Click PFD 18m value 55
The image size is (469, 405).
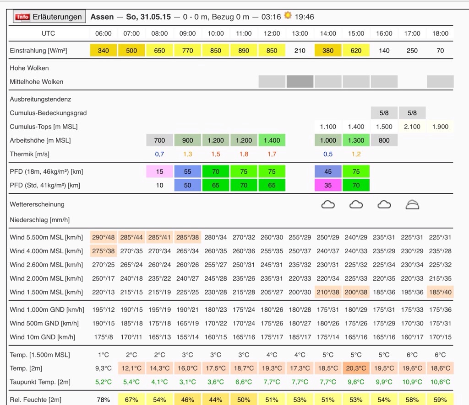187,171
